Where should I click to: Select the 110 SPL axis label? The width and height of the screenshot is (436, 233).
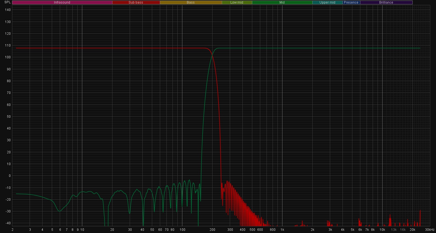tap(8, 45)
